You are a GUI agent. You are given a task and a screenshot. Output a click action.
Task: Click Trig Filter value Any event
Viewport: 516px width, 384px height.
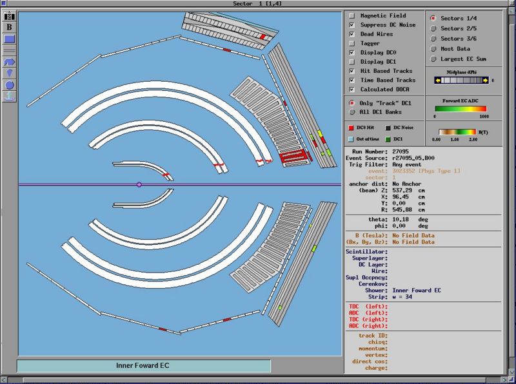407,164
